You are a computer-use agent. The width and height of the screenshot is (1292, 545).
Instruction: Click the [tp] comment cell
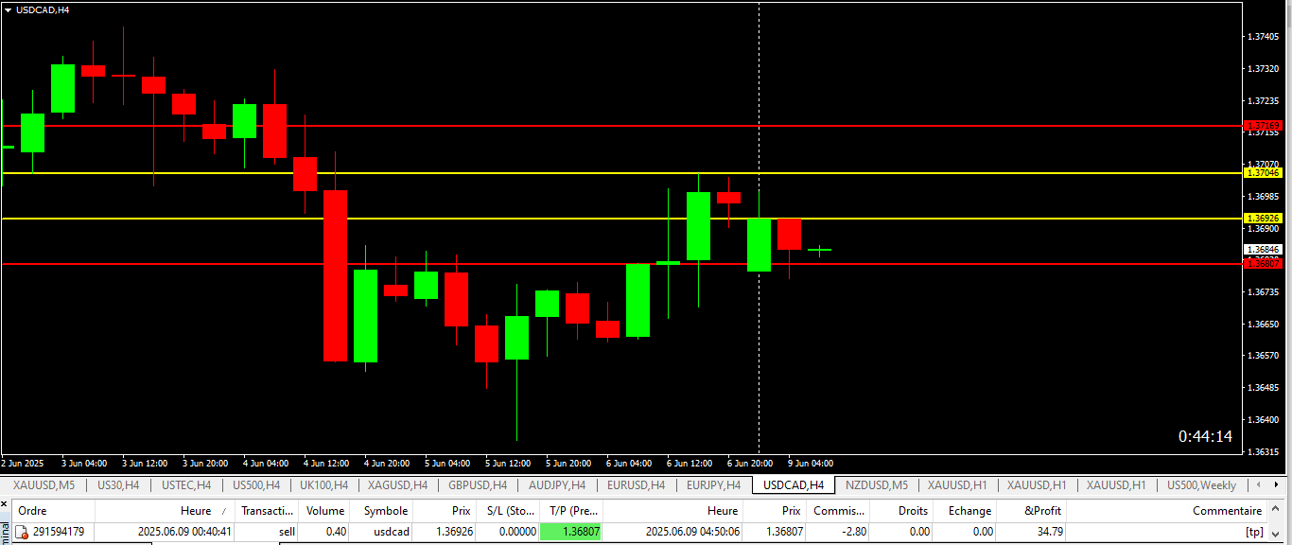coord(1254,532)
